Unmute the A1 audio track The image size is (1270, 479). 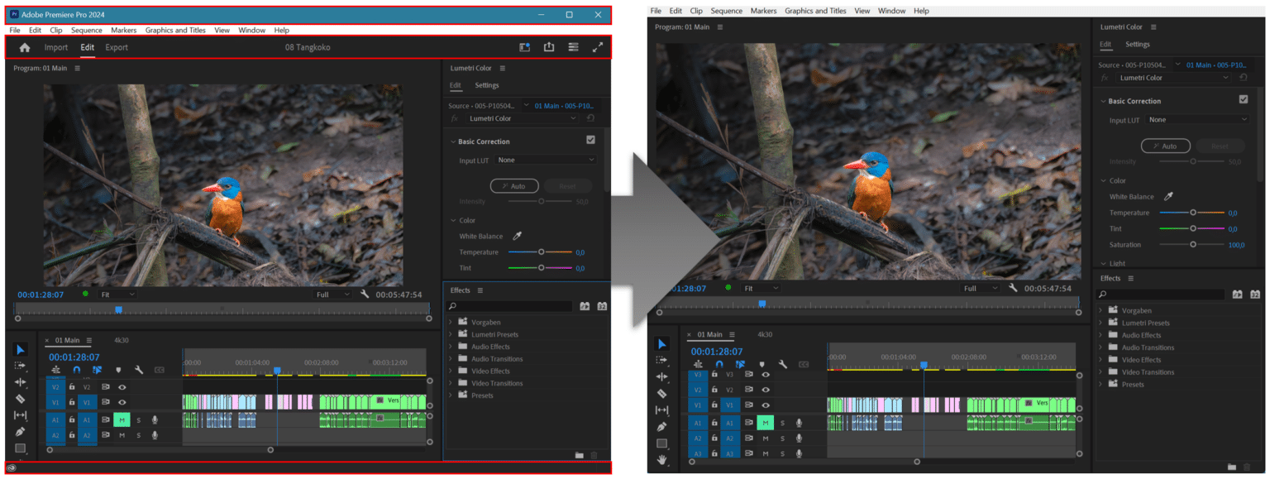point(122,419)
